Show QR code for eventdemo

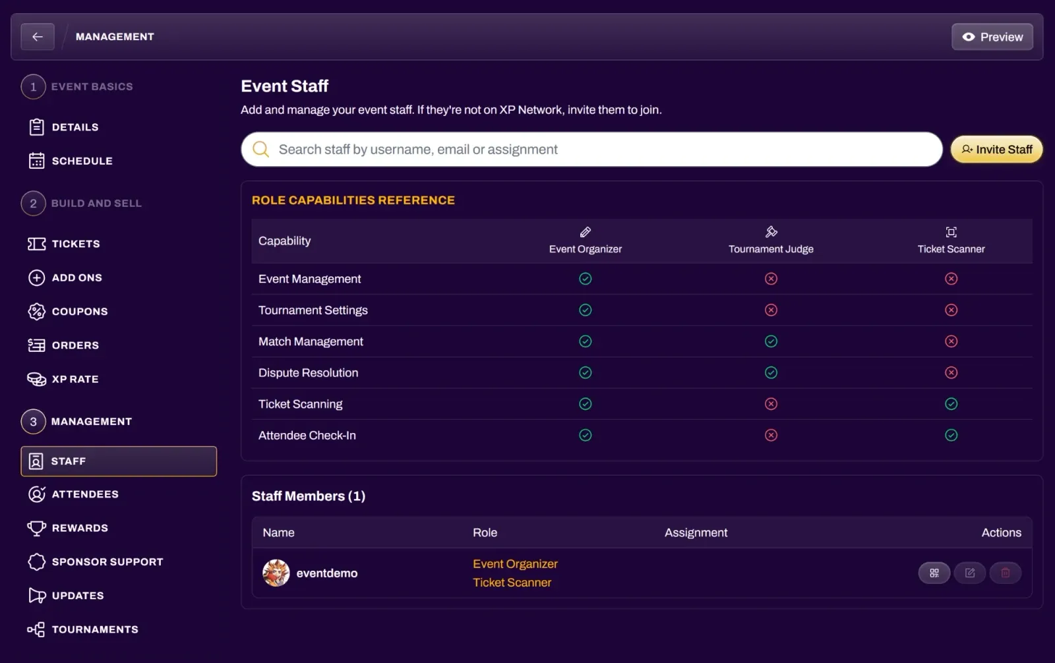(934, 573)
